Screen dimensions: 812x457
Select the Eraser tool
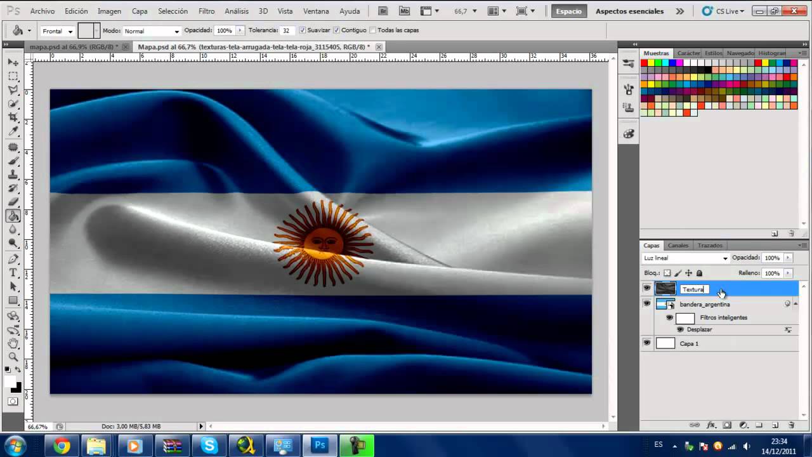tap(13, 202)
